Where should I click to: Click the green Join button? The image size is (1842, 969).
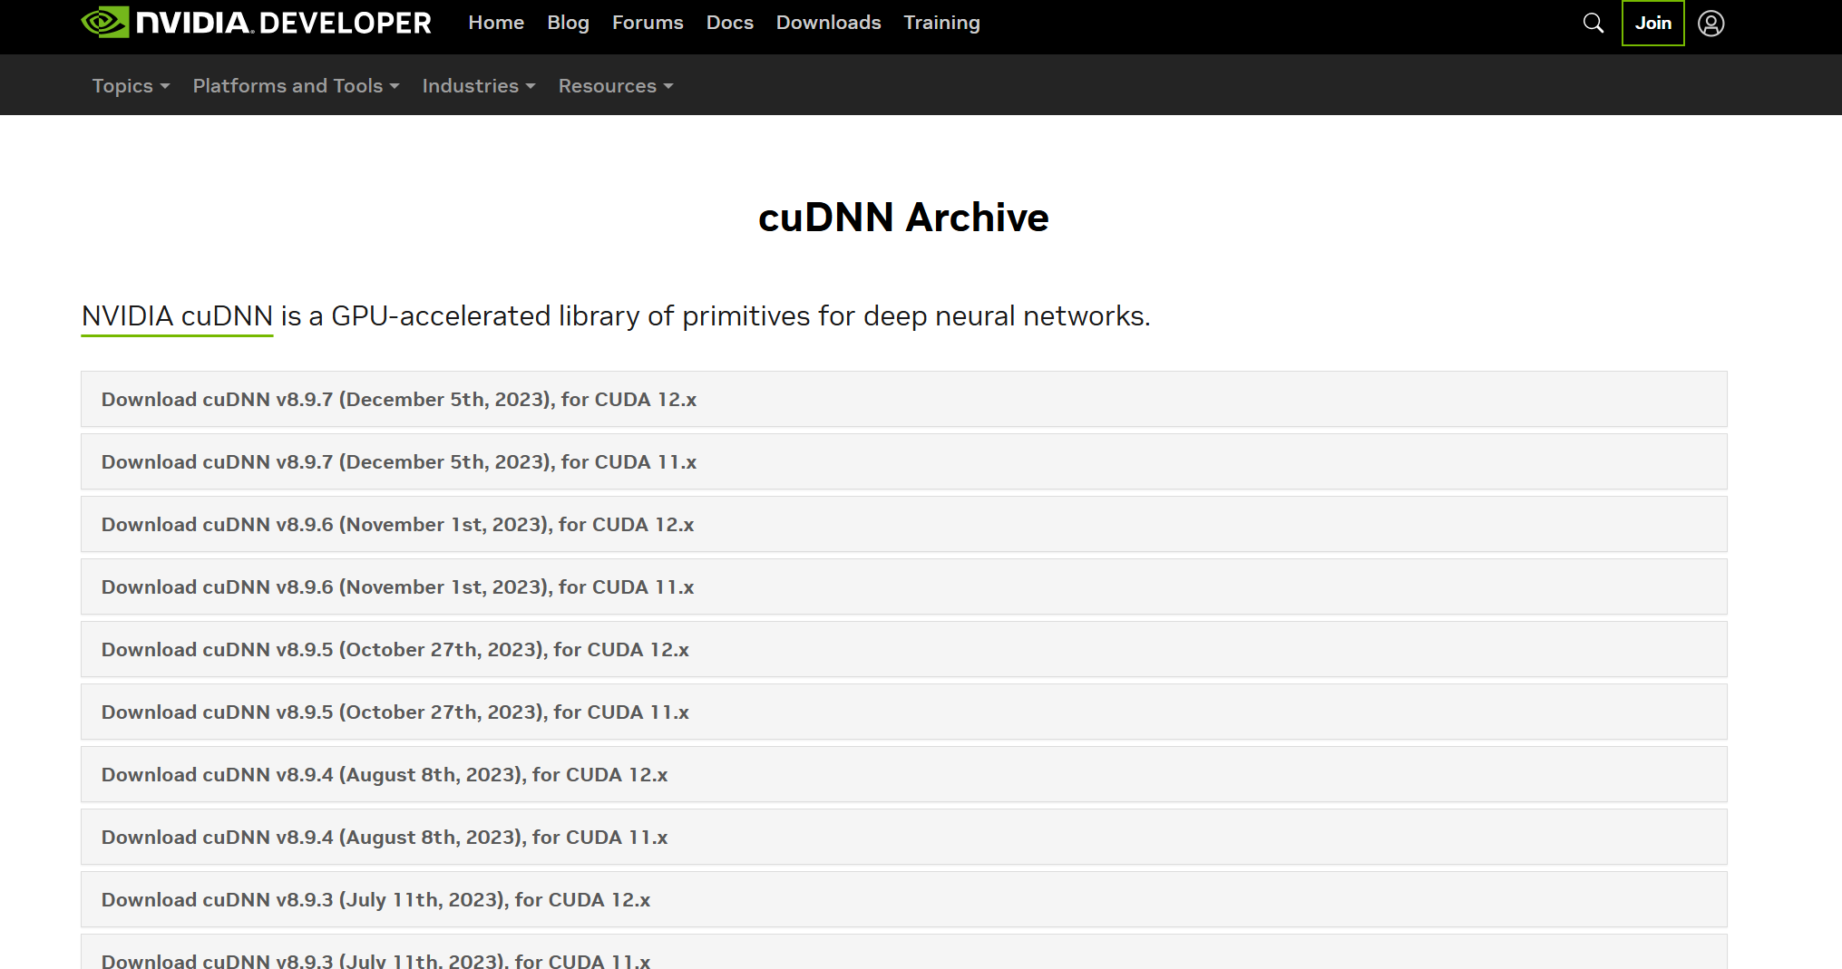(1652, 23)
